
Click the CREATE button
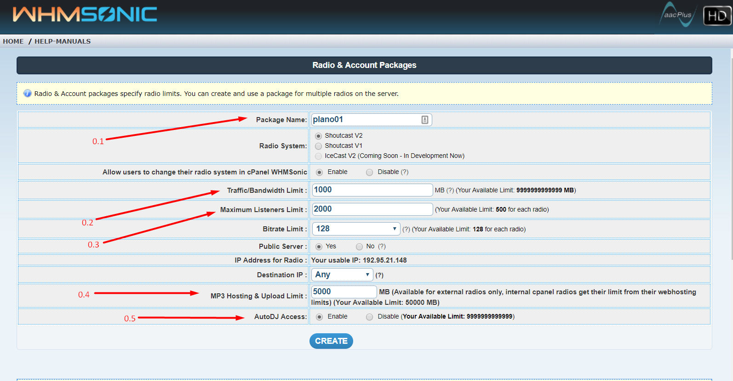[x=331, y=341]
